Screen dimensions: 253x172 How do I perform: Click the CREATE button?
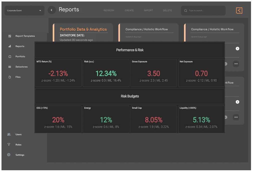coord(129,11)
